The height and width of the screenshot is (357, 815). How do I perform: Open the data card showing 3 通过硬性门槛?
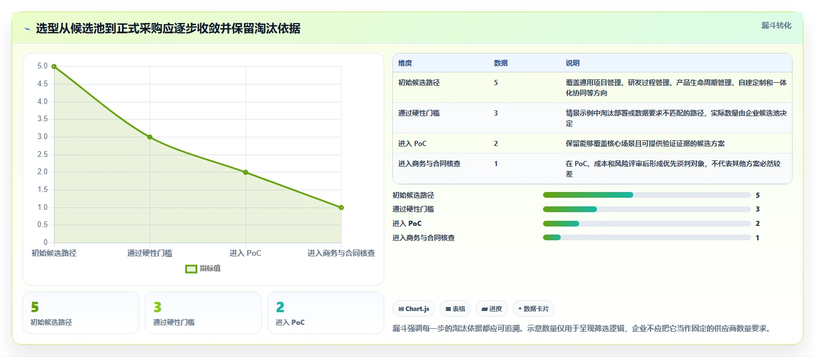(203, 313)
